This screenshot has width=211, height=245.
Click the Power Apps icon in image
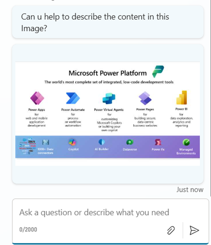point(37,97)
